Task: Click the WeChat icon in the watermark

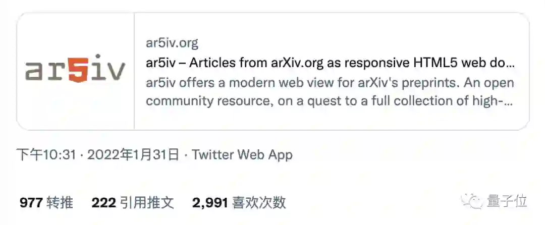Action: pyautogui.click(x=471, y=201)
